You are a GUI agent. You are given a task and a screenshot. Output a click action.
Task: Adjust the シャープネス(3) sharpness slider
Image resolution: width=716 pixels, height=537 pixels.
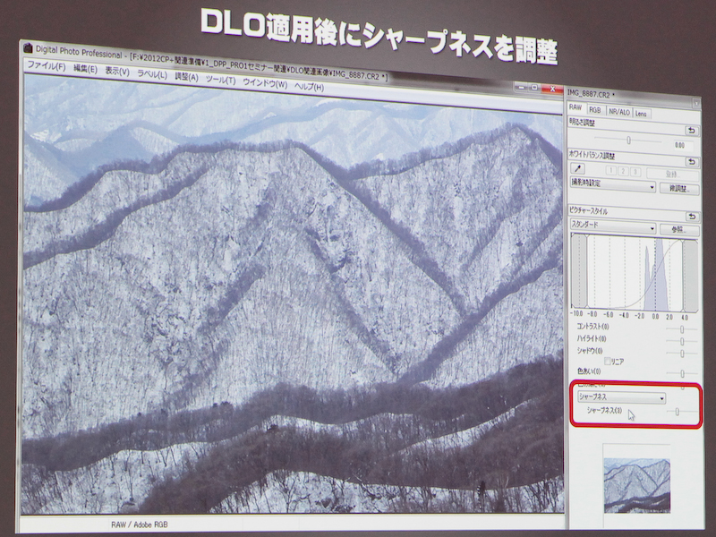[678, 411]
